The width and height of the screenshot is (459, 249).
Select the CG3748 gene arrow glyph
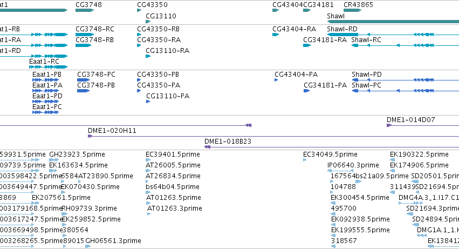coord(85,10)
